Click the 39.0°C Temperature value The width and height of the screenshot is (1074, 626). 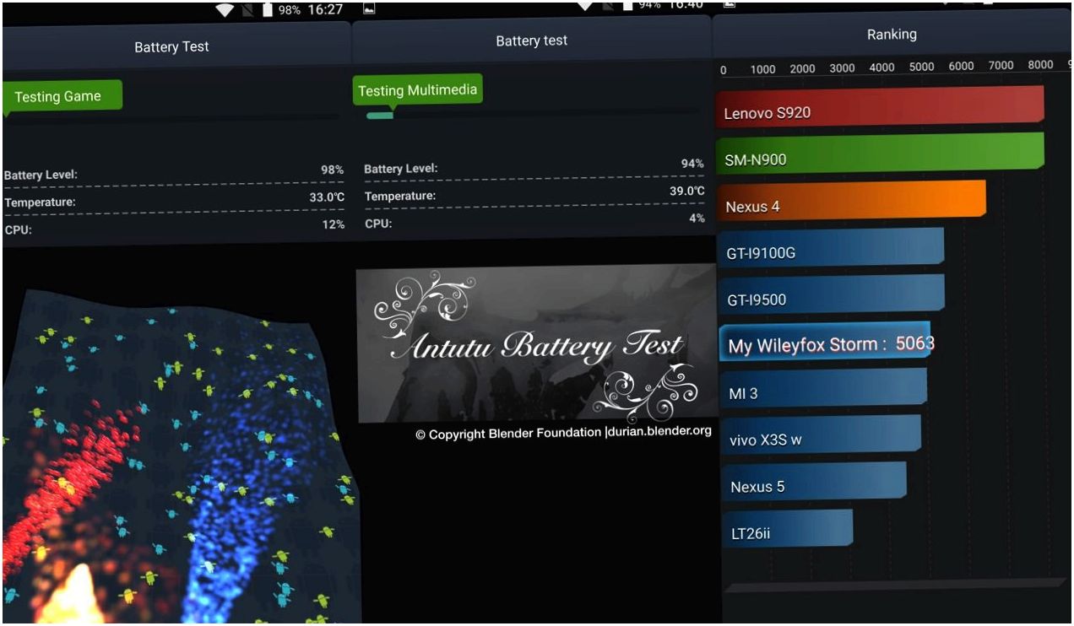[x=687, y=192]
